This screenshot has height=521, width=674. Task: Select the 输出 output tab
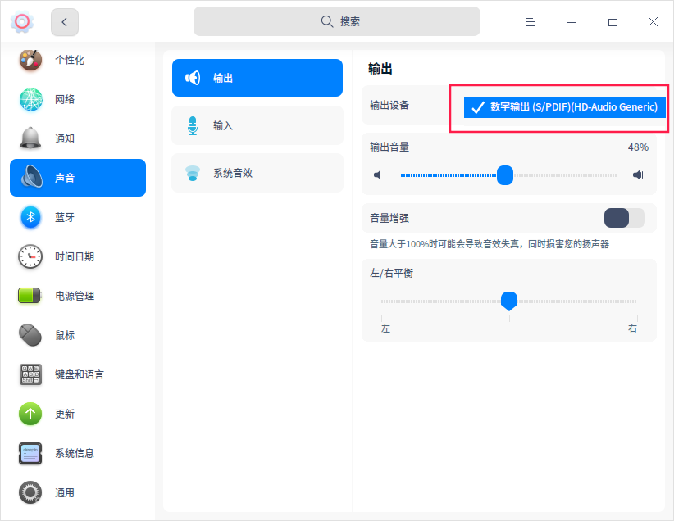pyautogui.click(x=257, y=78)
